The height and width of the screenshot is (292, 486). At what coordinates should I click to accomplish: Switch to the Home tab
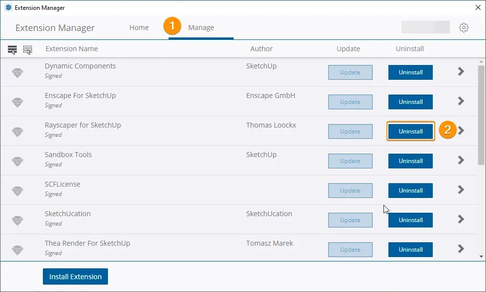click(139, 28)
